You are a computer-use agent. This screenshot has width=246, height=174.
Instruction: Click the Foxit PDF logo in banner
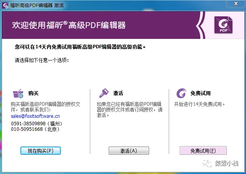223,25
